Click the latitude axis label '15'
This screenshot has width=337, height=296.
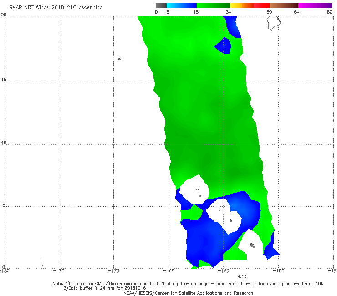4,80
